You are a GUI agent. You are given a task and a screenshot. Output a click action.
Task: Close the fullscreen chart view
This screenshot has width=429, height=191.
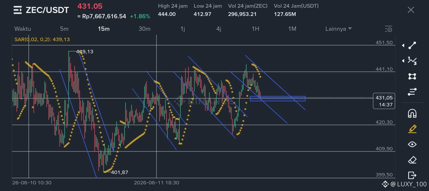(411, 10)
